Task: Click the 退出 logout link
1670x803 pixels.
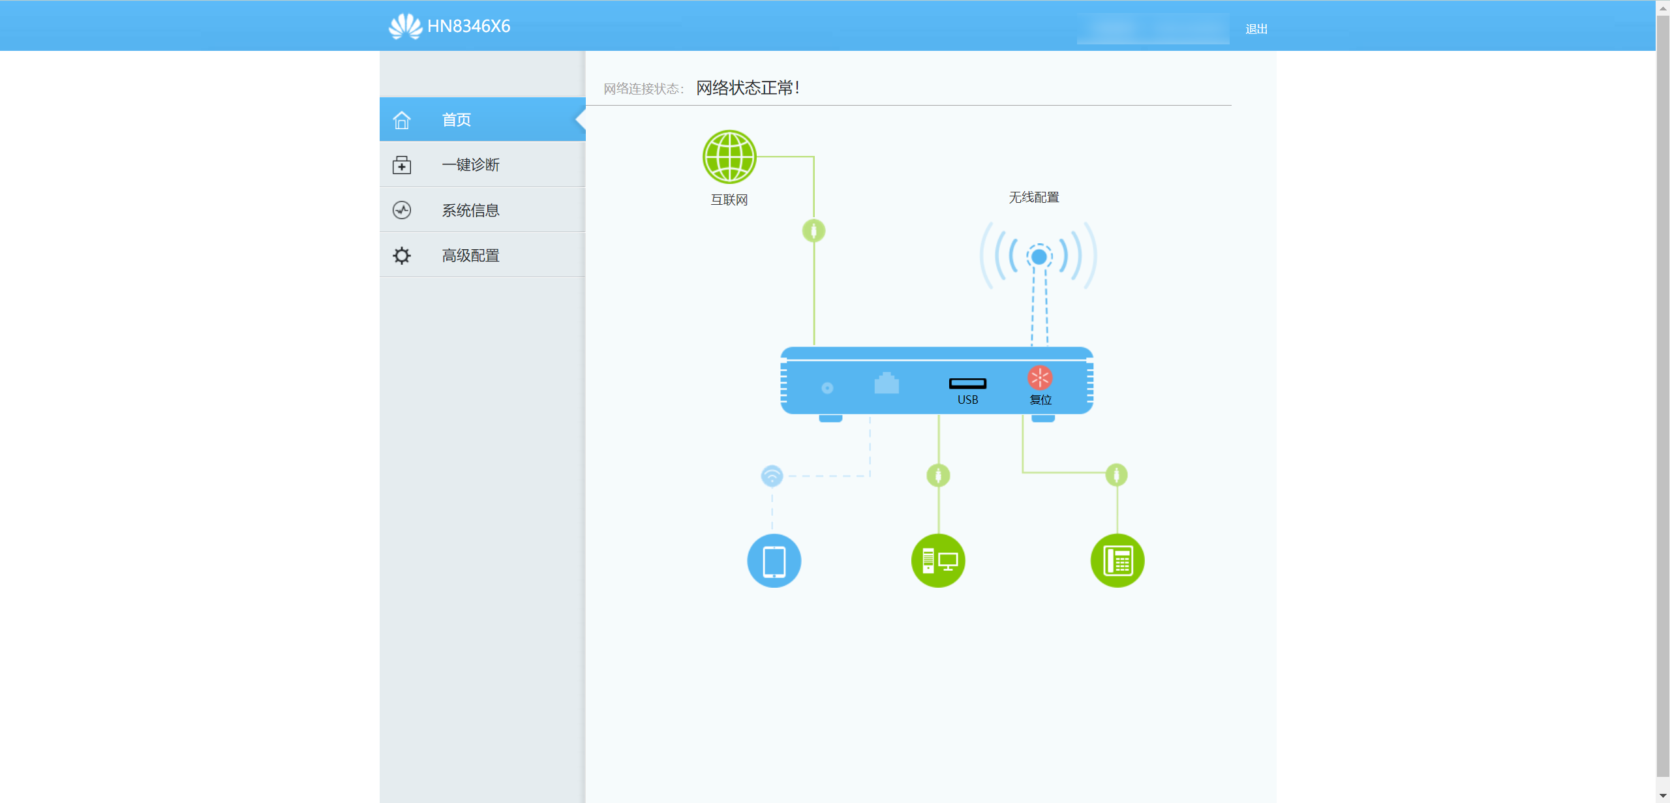Action: click(x=1256, y=29)
